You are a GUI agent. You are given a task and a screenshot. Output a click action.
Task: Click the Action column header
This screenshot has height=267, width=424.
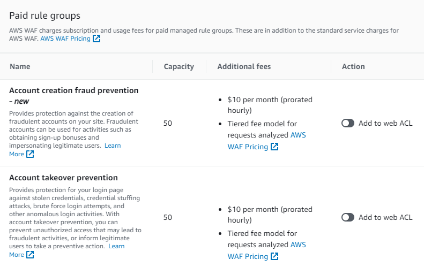click(353, 66)
